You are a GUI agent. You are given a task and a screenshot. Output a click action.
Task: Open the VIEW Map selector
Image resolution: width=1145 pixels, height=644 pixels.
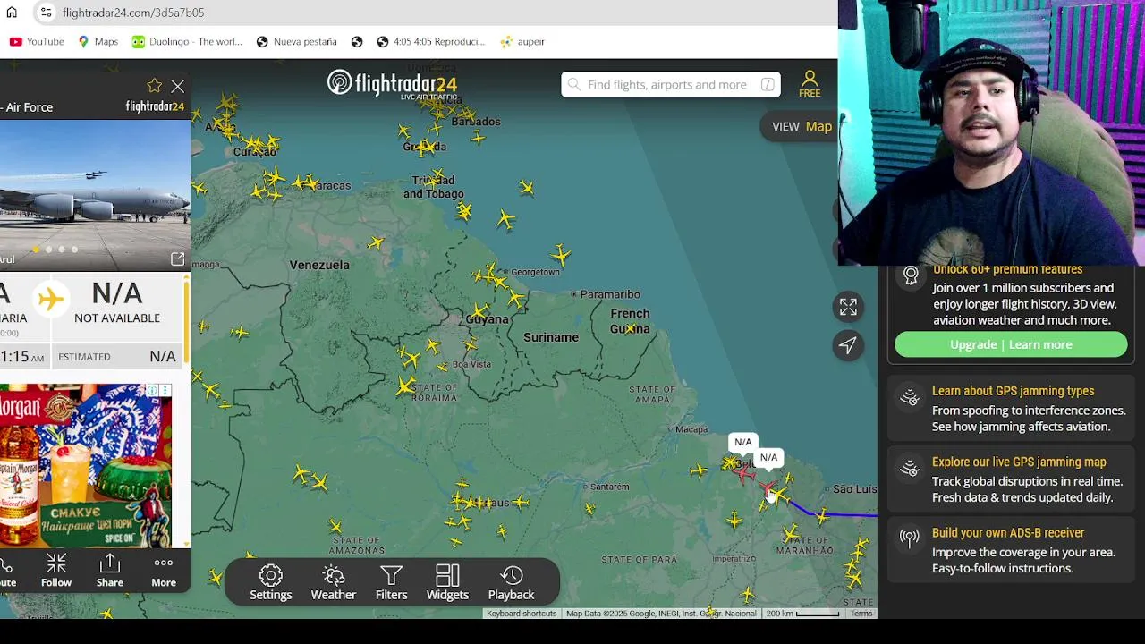point(801,126)
